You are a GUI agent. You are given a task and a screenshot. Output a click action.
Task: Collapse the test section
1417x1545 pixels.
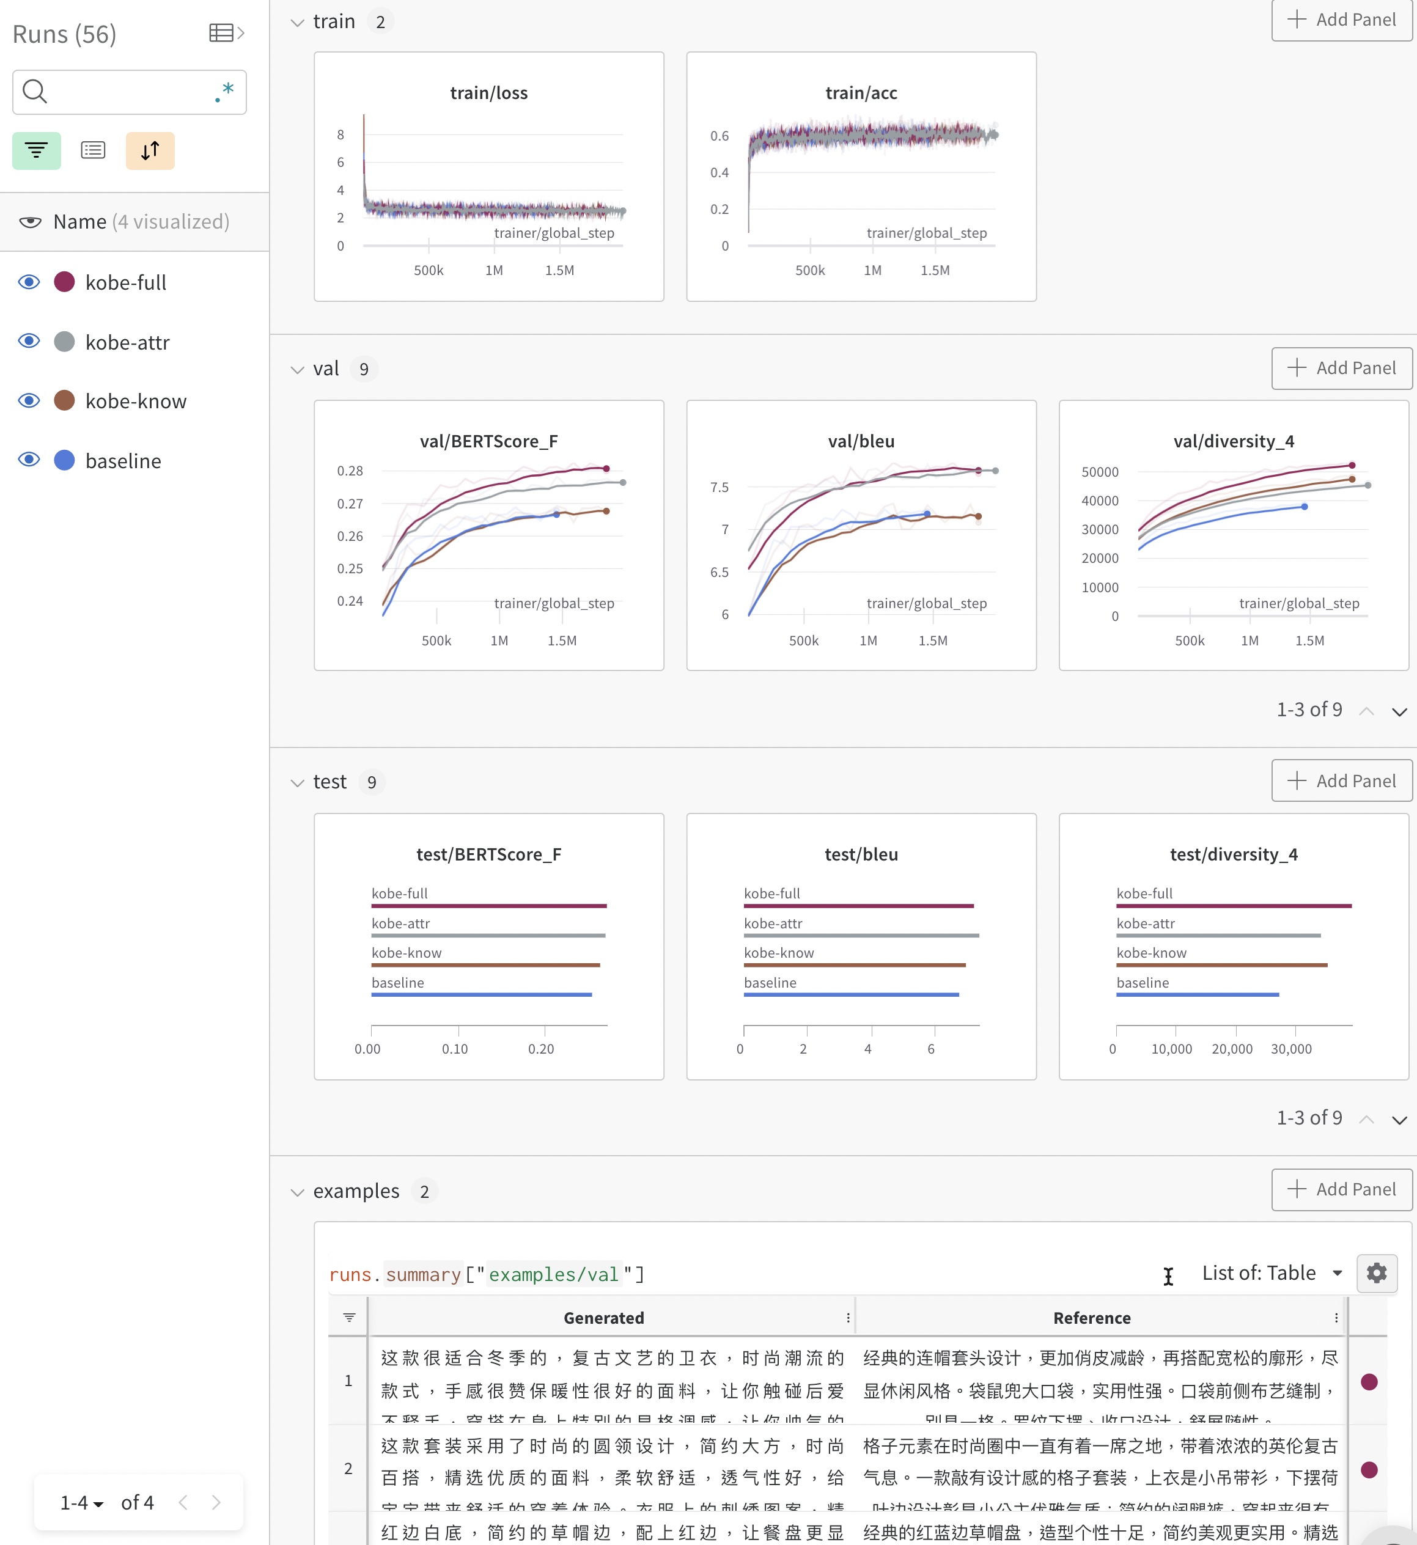pos(298,783)
